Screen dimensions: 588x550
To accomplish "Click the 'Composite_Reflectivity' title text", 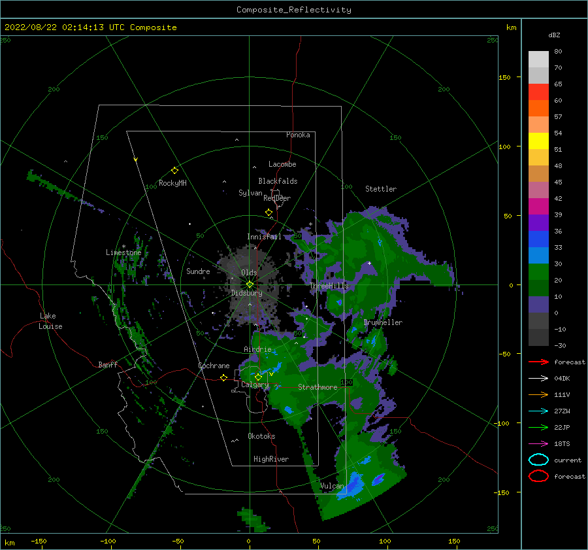I will click(x=294, y=10).
